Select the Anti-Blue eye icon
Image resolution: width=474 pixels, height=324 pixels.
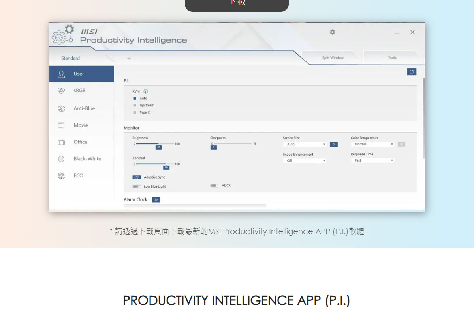click(x=61, y=108)
